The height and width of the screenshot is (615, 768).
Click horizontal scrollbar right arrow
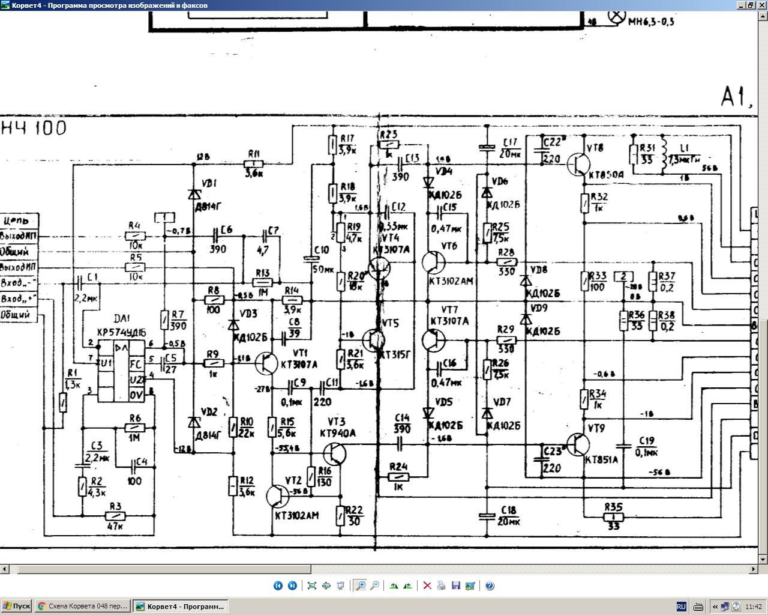pos(753,569)
